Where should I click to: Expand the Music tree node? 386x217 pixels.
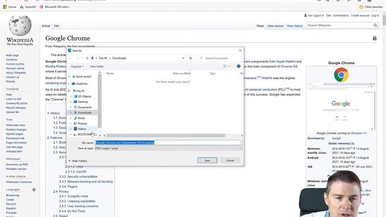(x=71, y=118)
